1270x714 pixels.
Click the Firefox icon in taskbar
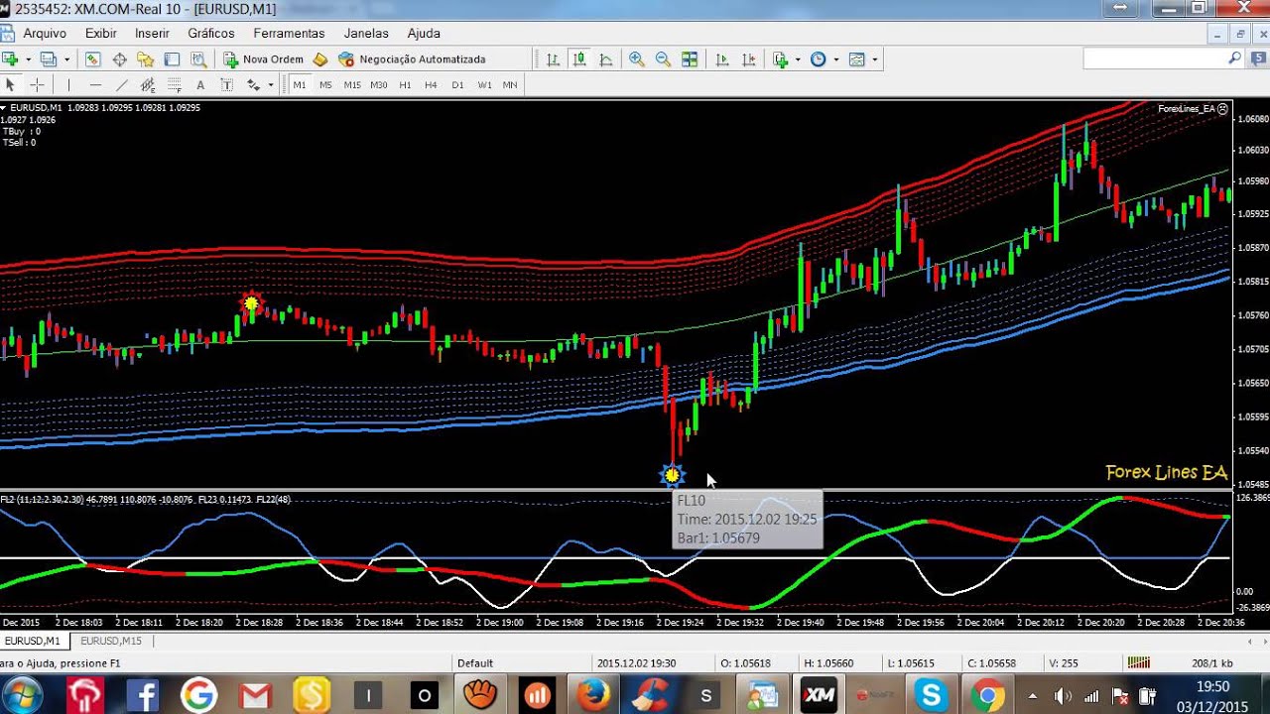point(594,695)
